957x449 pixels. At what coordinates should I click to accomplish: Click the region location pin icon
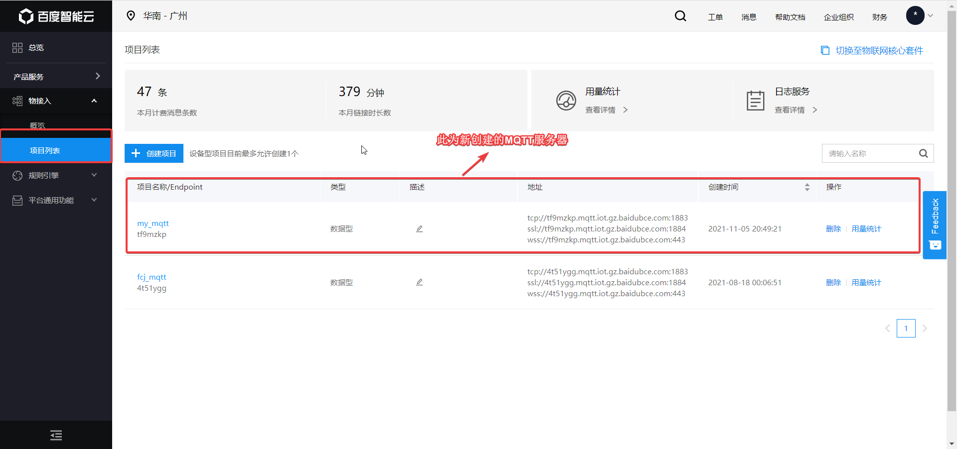[131, 16]
